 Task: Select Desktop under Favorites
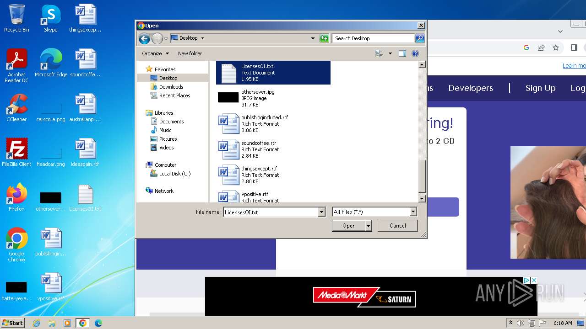(x=168, y=78)
